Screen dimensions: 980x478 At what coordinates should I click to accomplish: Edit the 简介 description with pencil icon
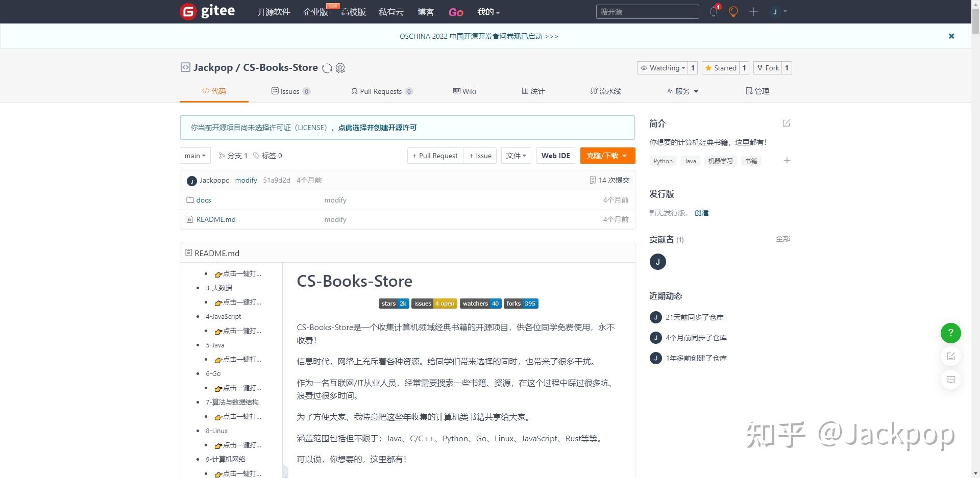click(x=786, y=123)
